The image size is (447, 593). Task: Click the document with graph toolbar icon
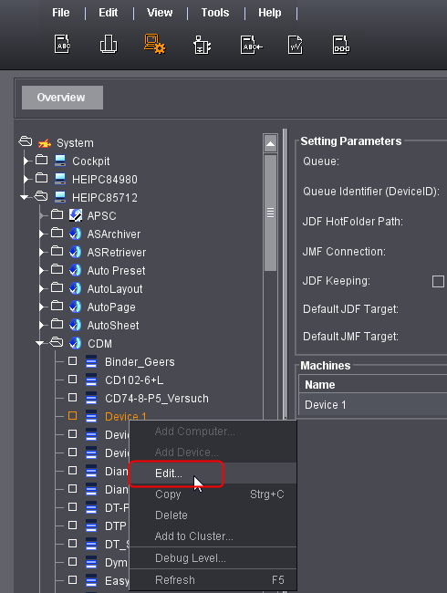(296, 45)
